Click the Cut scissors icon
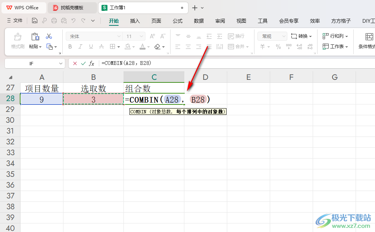 point(49,36)
